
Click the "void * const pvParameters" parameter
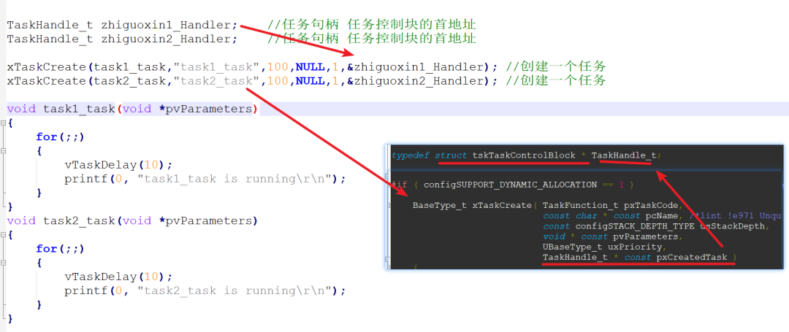click(612, 236)
